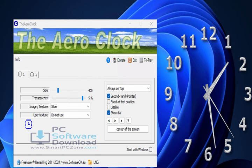Move the clock right with arrow button
Image resolution: width=252 pixels, height=168 pixels.
click(x=115, y=121)
